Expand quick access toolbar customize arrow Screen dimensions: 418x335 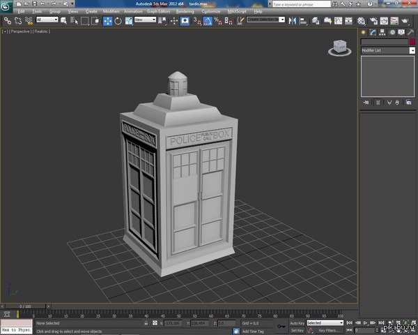tap(72, 3)
